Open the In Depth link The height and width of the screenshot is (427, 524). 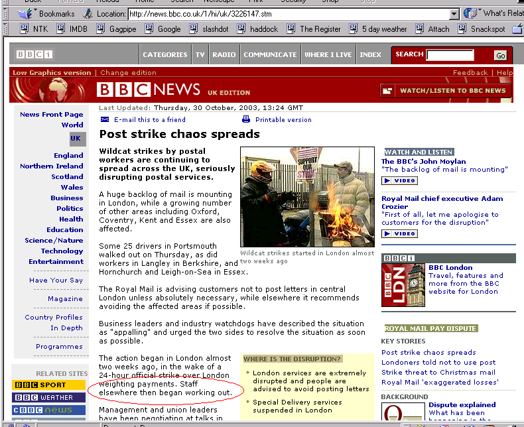tap(66, 328)
